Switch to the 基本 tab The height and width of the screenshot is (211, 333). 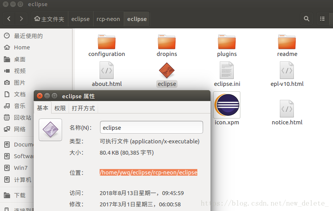43,108
